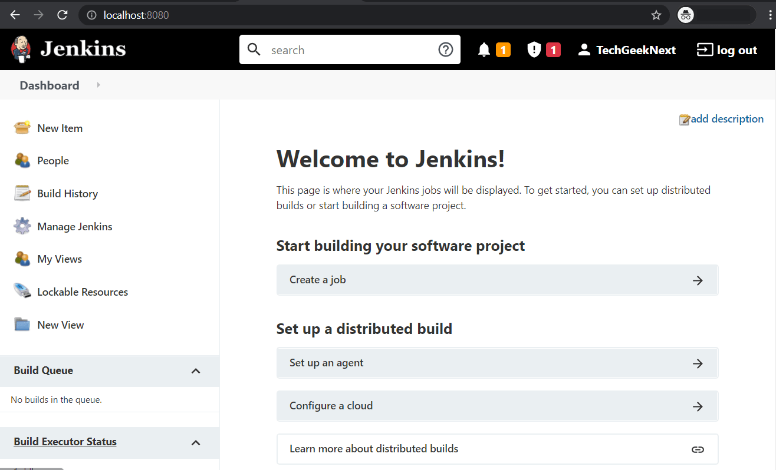Go forward using browser forward arrow
776x470 pixels.
tap(39, 15)
